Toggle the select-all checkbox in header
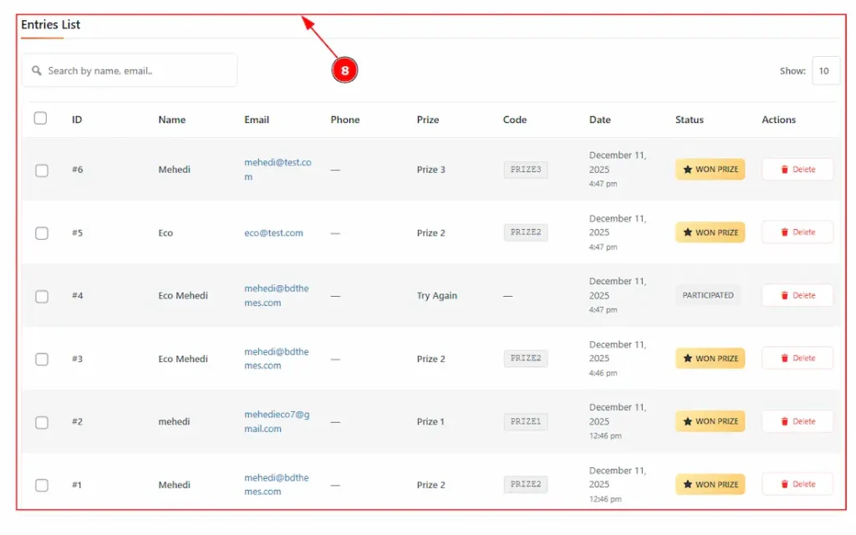Viewport: 856px width, 535px height. (40, 119)
